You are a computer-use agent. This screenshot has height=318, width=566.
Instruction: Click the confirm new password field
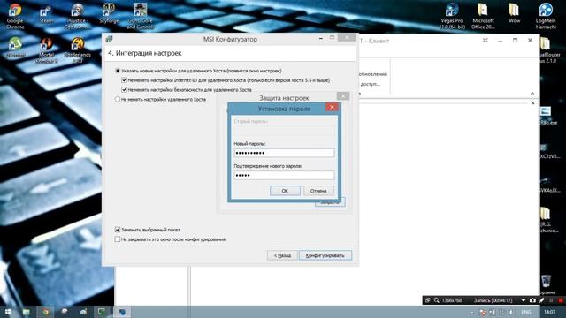(x=284, y=175)
